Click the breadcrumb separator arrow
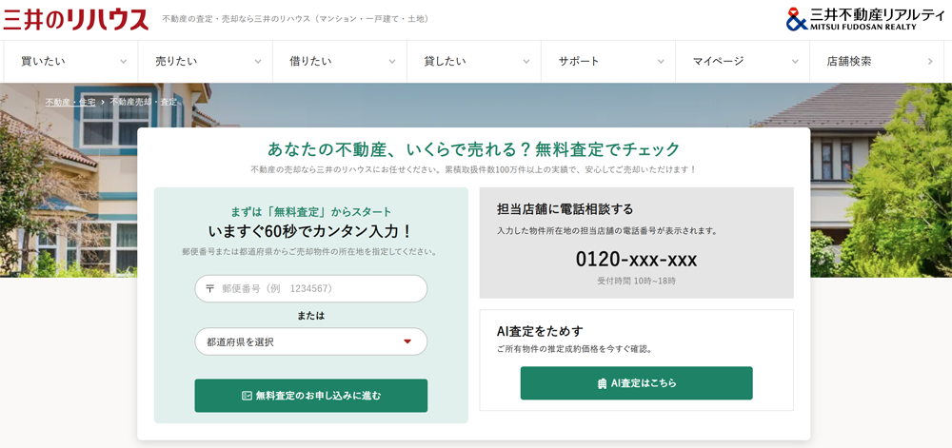The width and height of the screenshot is (952, 448). pos(103,102)
